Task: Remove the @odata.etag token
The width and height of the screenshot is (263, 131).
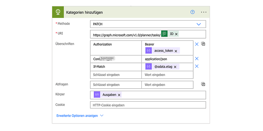Action: click(175, 67)
